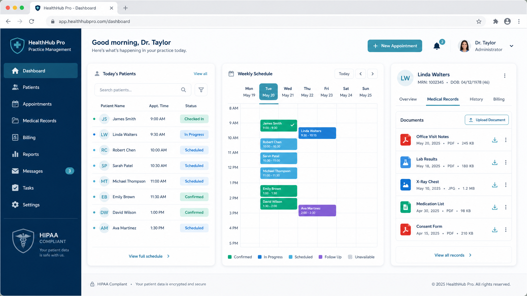Click the search magnifier in patient search
The image size is (527, 296).
pos(183,90)
